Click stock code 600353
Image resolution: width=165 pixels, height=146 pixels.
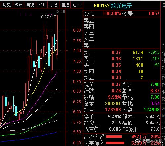coord(102,6)
